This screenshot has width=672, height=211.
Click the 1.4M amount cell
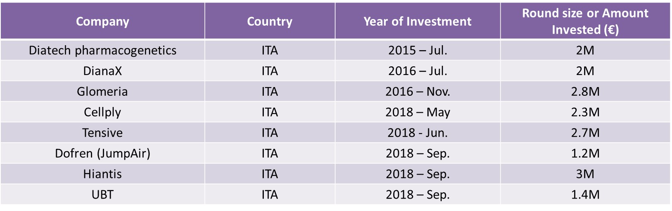(x=585, y=194)
